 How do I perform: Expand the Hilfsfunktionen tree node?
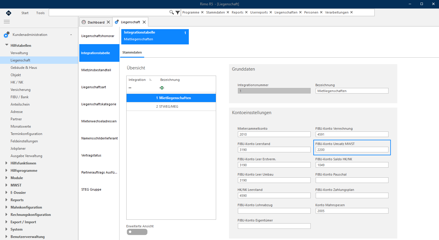[x=6, y=163]
